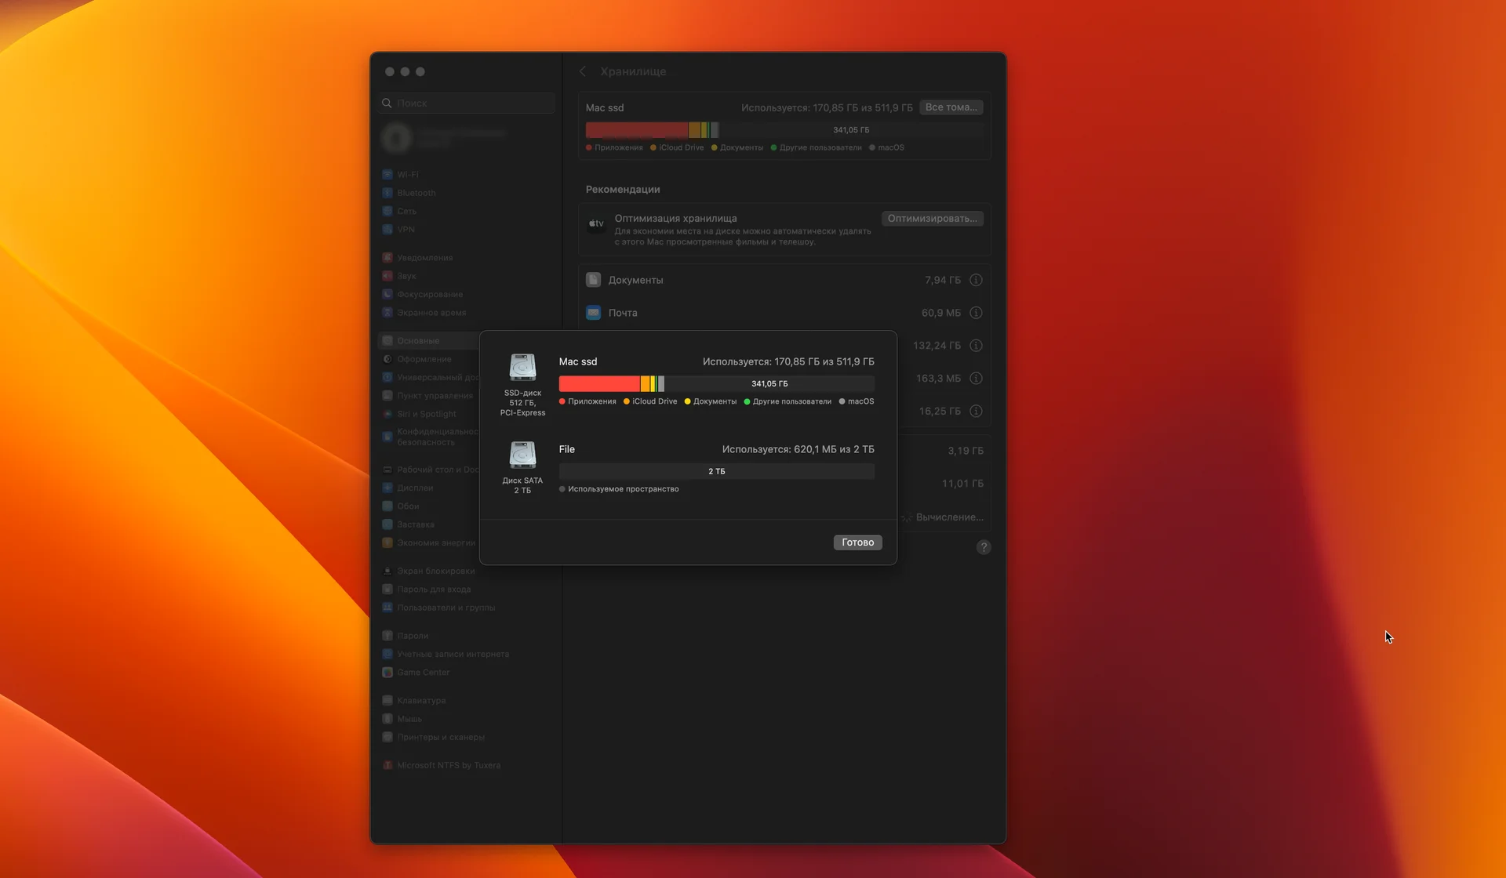Click the Mac ssd storage bar in dialog

pos(716,383)
